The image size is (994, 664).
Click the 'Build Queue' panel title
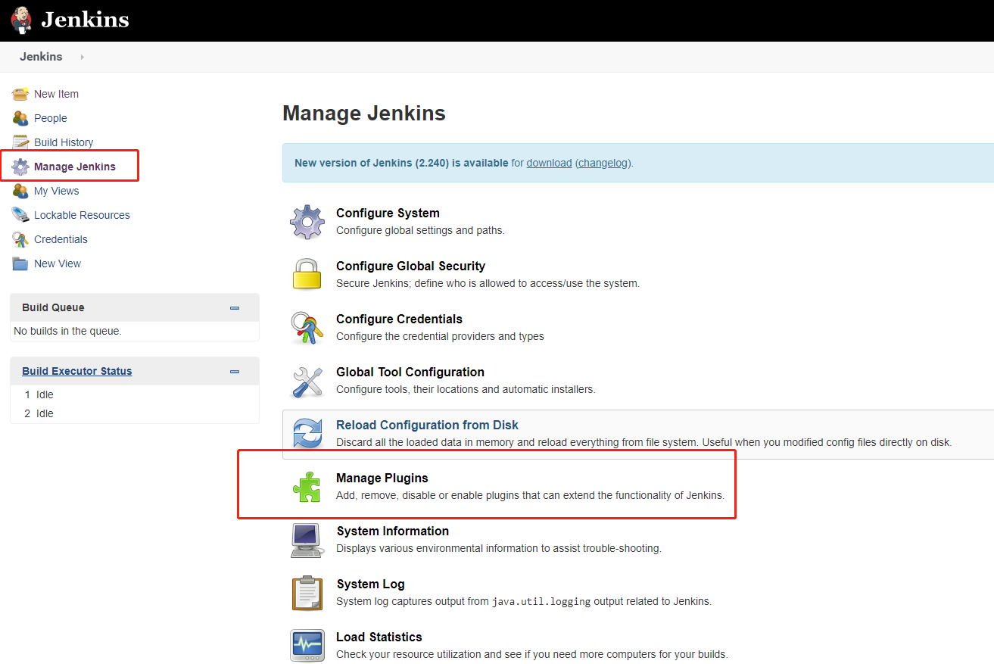(x=53, y=307)
